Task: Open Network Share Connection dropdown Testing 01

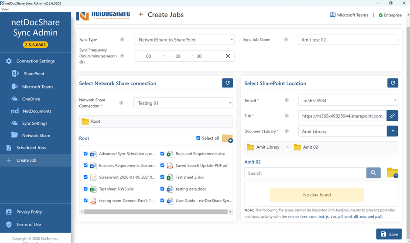Action: (x=183, y=103)
